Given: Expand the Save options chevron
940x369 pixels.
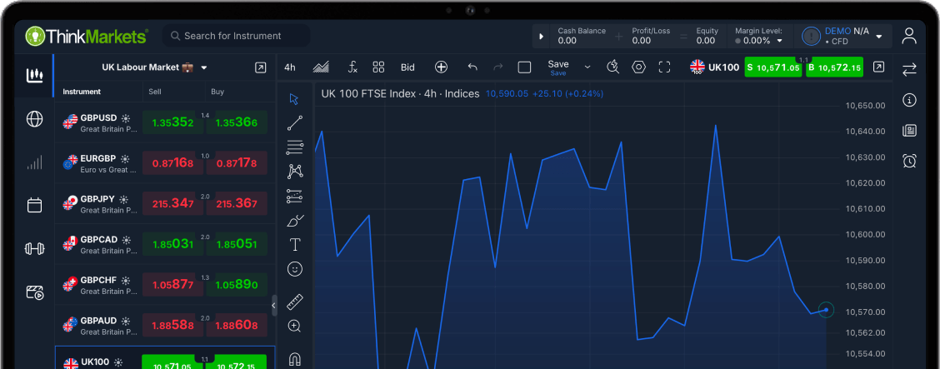Looking at the screenshot, I should pyautogui.click(x=587, y=67).
